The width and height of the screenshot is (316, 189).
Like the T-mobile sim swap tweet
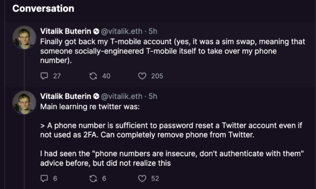click(x=142, y=76)
